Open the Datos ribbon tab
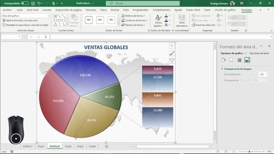Screen dimensions: 274x154 tap(104, 10)
